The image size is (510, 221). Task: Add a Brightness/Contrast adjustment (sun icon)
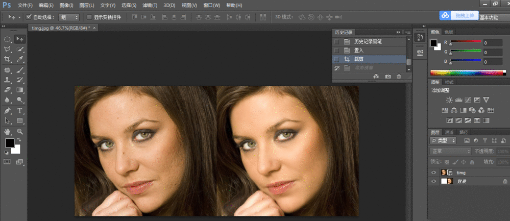[x=449, y=100]
